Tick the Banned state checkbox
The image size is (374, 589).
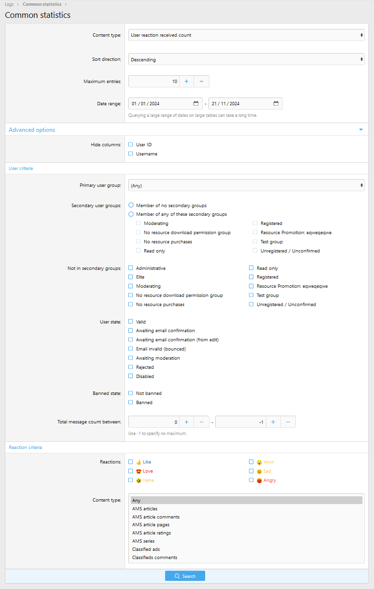tap(131, 402)
